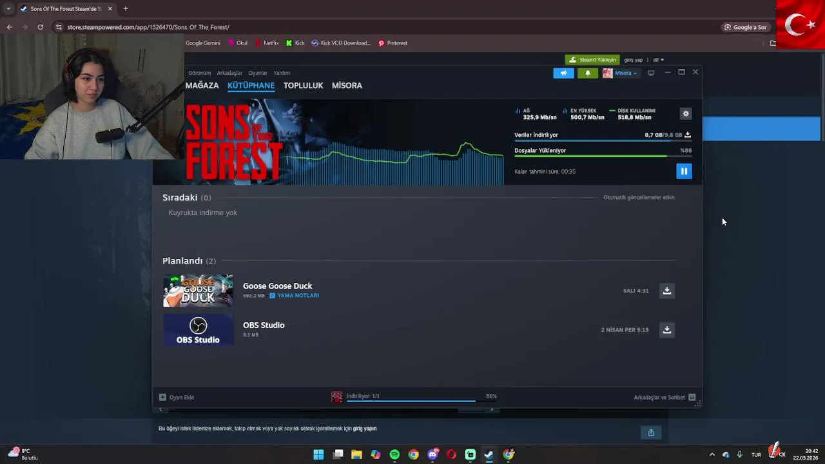The width and height of the screenshot is (825, 464).
Task: Click the OBS Studio title text
Action: 264,325
